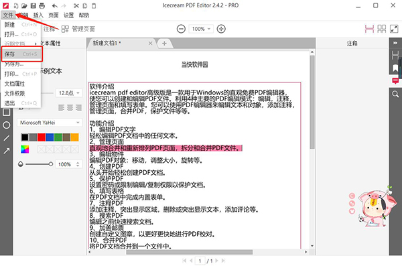Align text left
Viewport: 402px width, 266px height.
(x=61, y=108)
